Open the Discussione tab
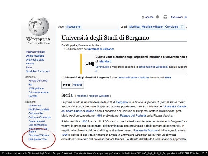Viewport: 208px width, 156px height. pyautogui.click(x=73, y=27)
